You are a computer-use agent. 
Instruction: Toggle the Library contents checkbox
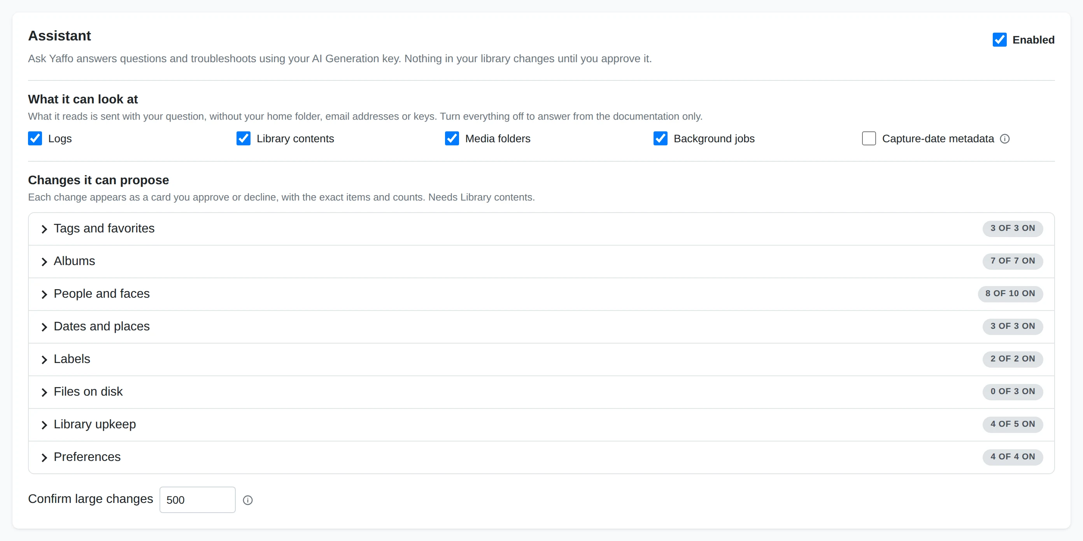point(244,138)
